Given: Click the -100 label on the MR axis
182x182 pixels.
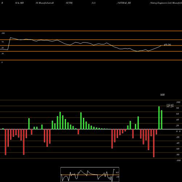Looking at the screenshot, I should 178,161.
